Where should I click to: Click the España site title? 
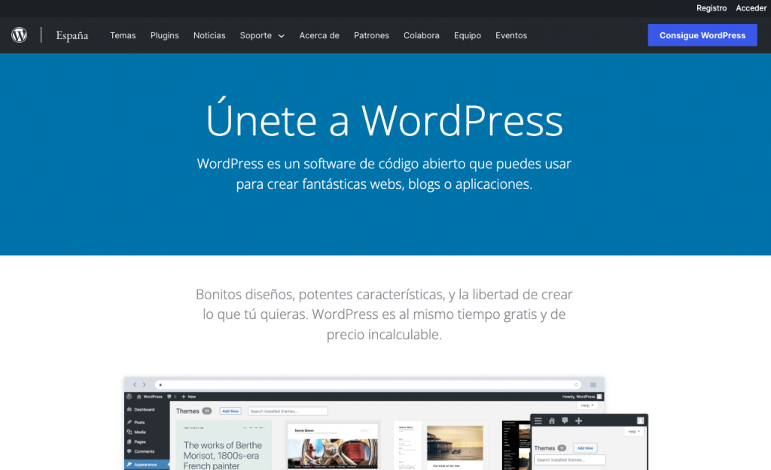click(72, 35)
